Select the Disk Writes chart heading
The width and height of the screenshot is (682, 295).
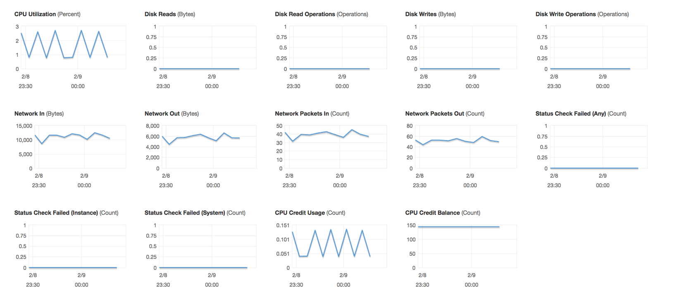(421, 14)
